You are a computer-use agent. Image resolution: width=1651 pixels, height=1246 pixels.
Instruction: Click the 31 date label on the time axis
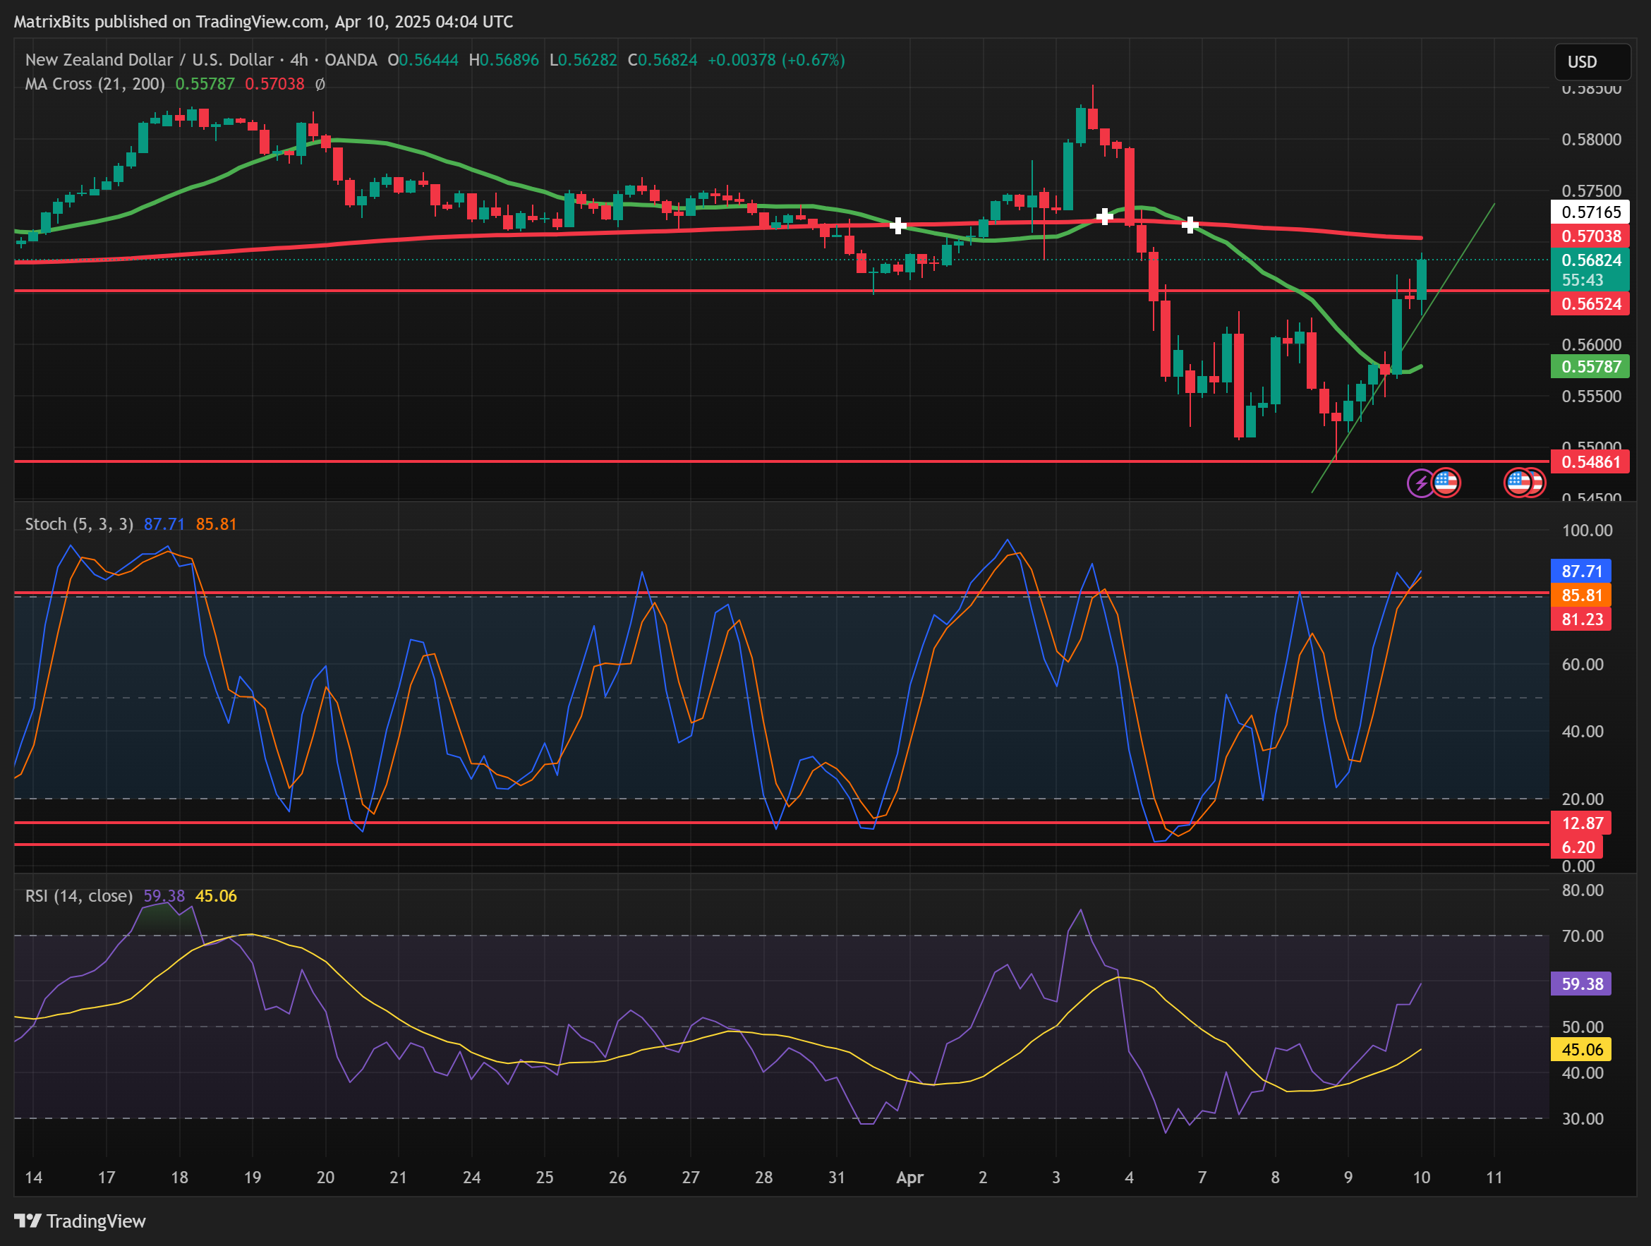(x=837, y=1178)
